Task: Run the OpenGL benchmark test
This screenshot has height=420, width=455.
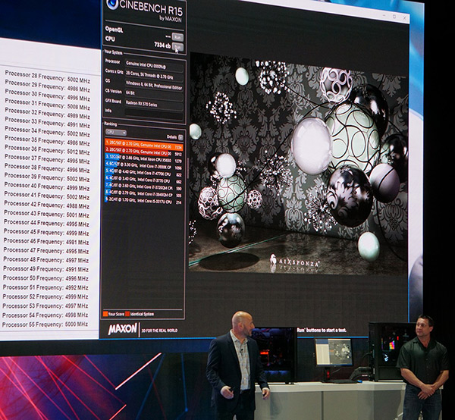Action: 177,37
